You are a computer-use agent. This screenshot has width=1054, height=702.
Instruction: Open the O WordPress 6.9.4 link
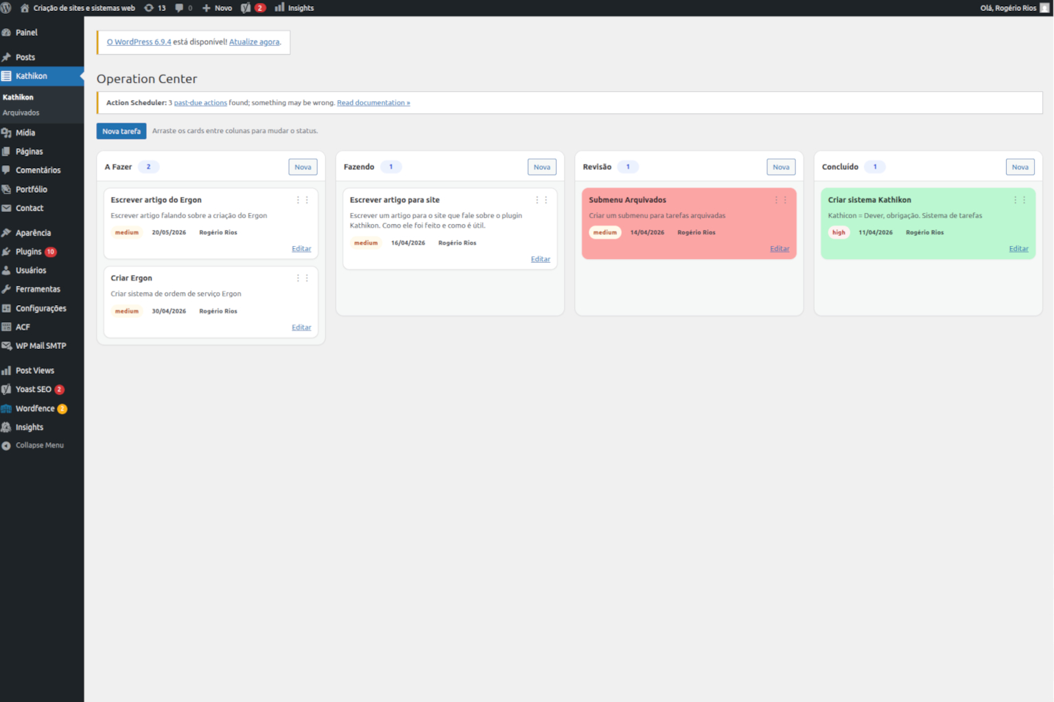139,42
